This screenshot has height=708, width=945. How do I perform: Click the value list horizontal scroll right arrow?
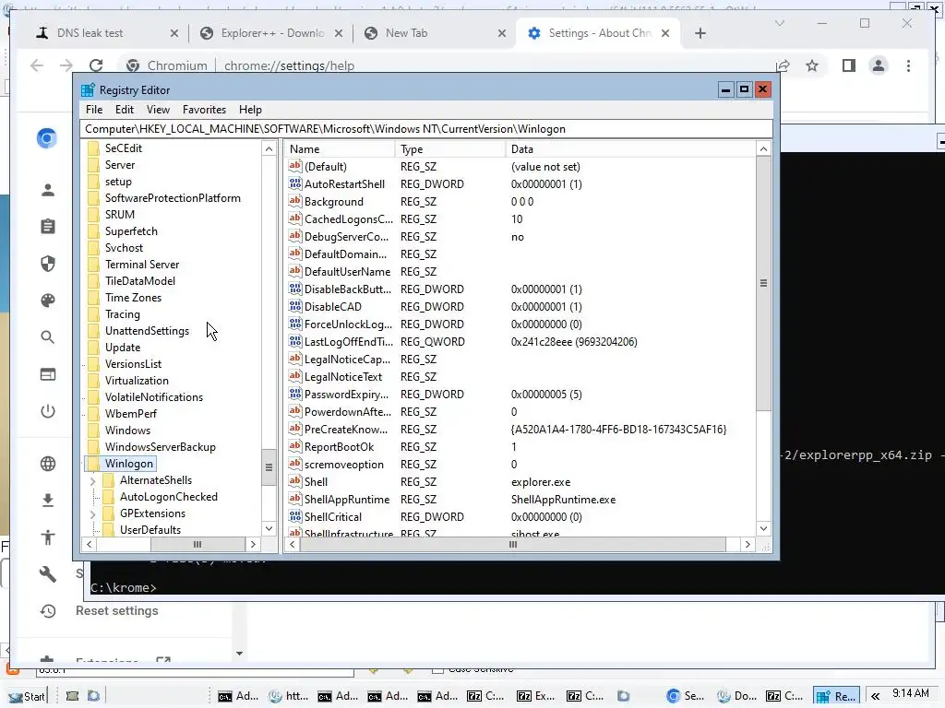point(748,544)
